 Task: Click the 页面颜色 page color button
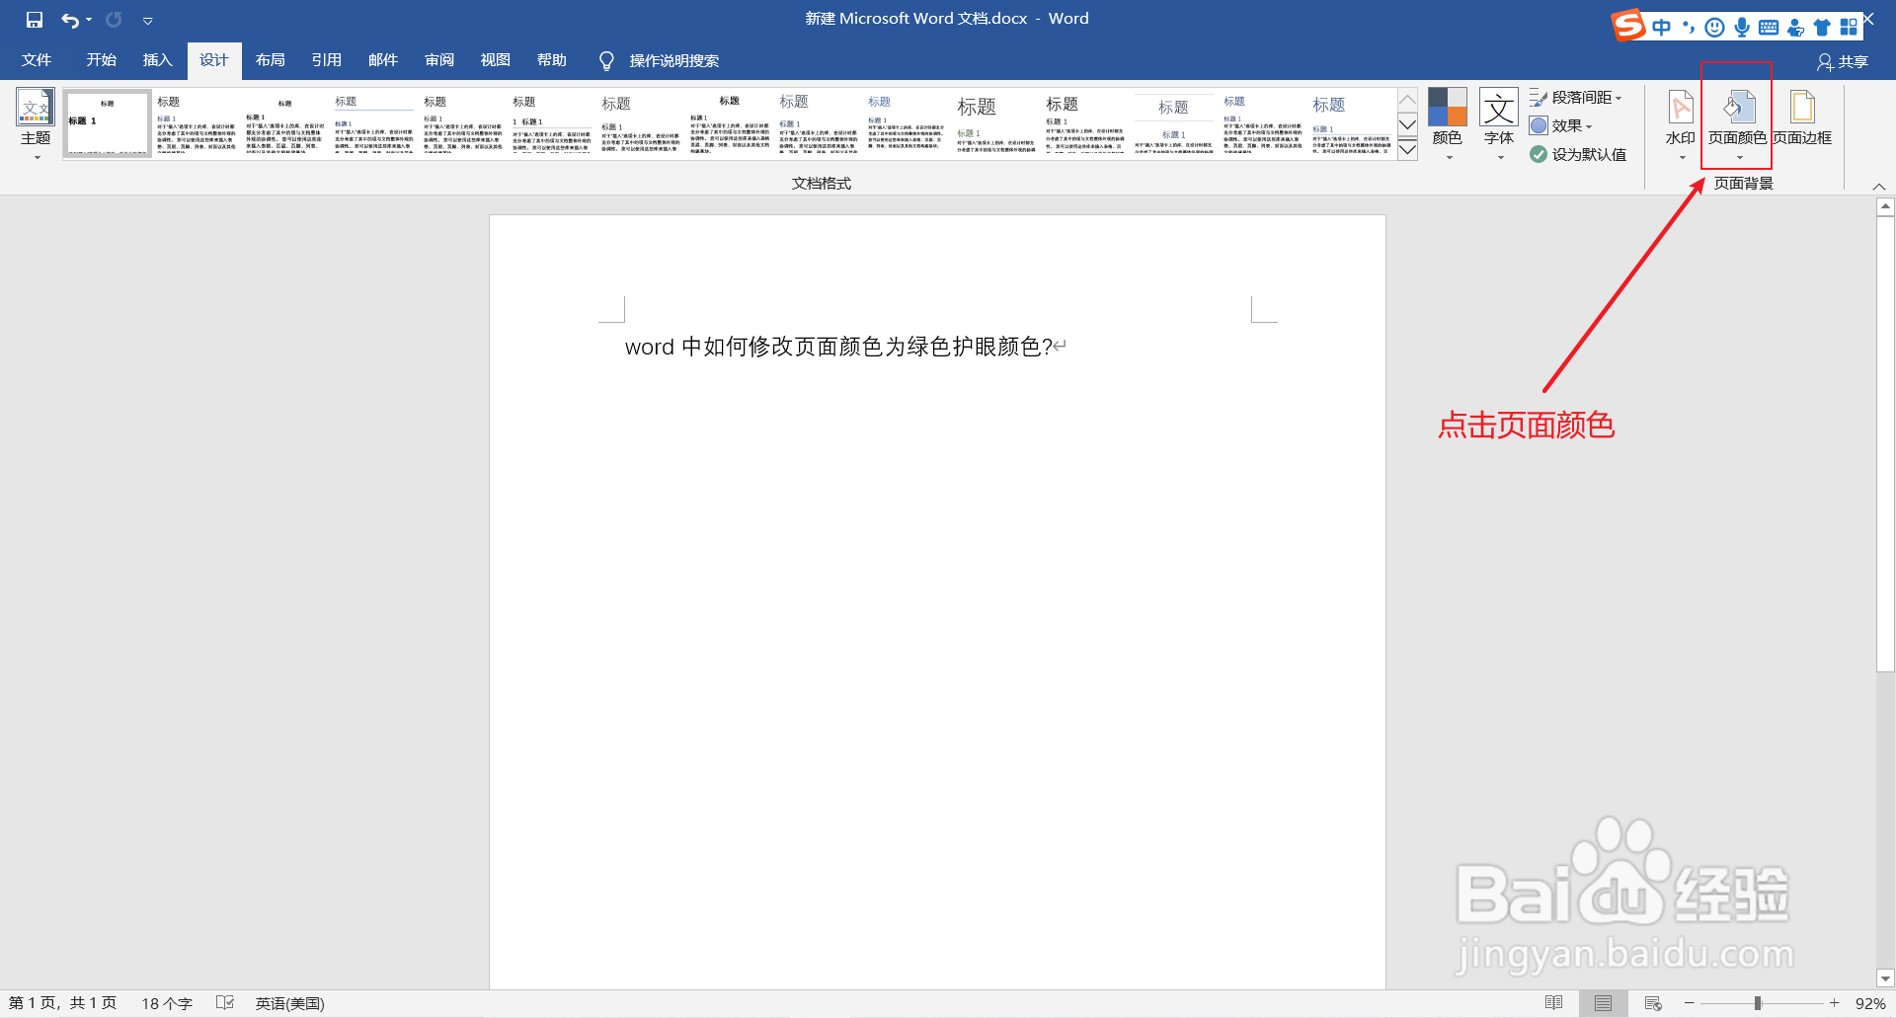(x=1738, y=124)
